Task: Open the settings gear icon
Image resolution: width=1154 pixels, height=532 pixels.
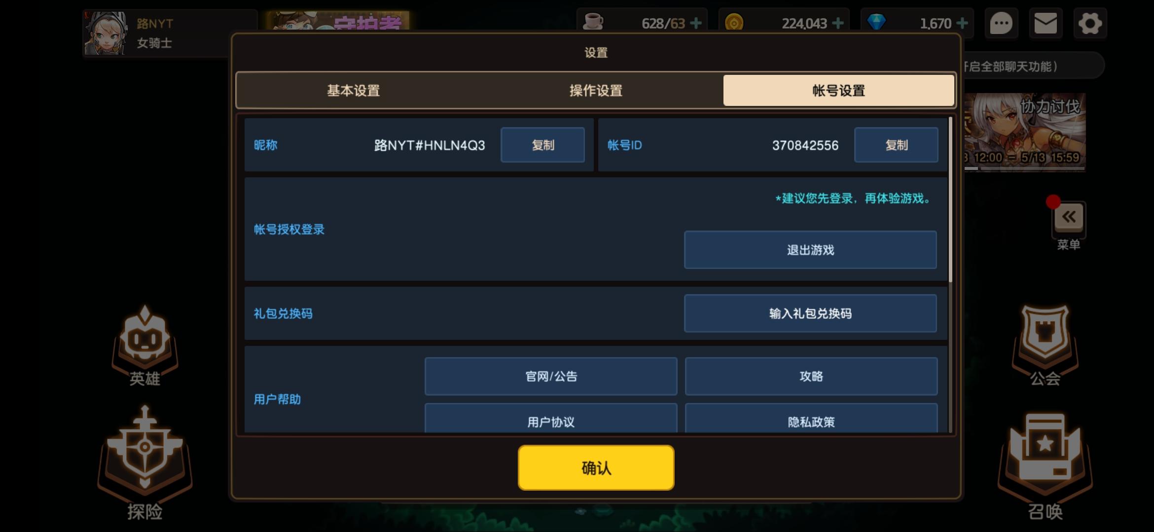Action: tap(1090, 23)
